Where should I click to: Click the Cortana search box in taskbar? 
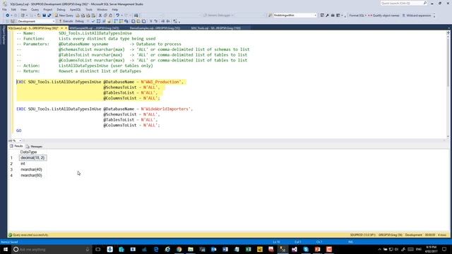(52, 249)
